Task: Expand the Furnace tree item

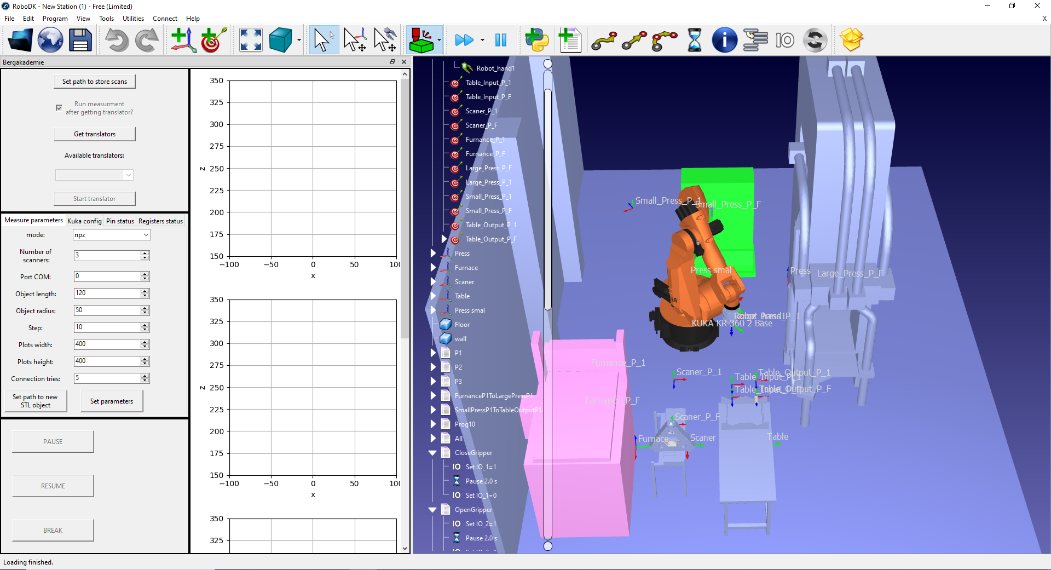Action: click(433, 268)
